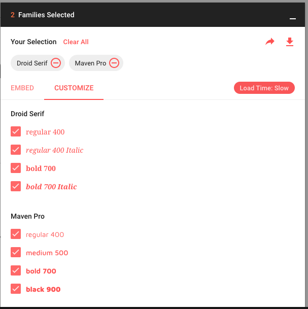Disable Droid Serif bold 700 Italic

point(16,187)
